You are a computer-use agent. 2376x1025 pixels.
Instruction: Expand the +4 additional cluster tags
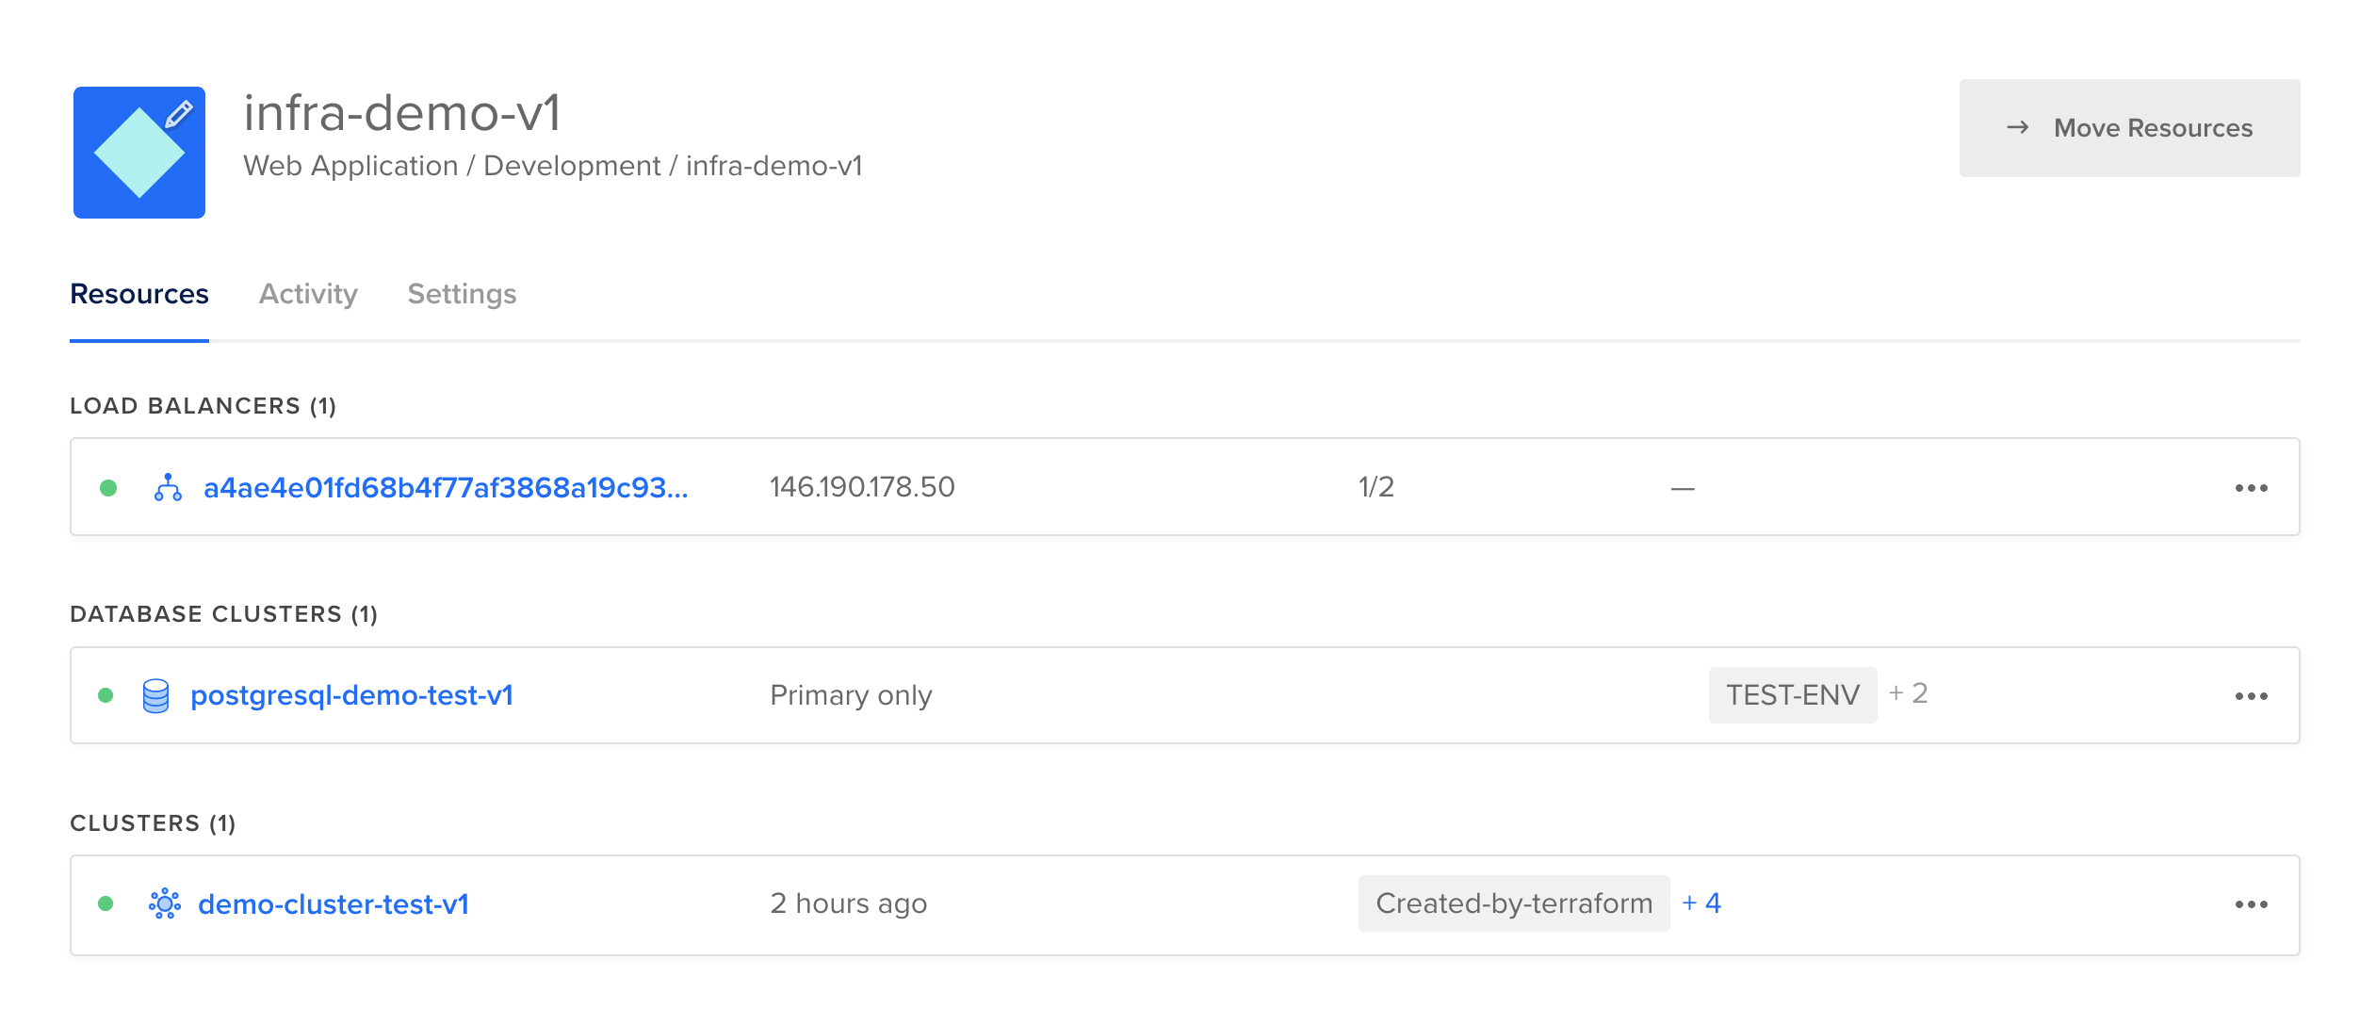[1701, 903]
